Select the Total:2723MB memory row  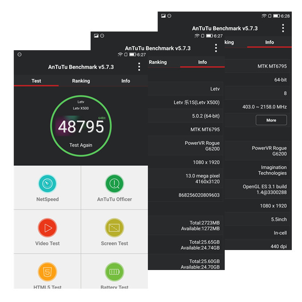point(186,226)
